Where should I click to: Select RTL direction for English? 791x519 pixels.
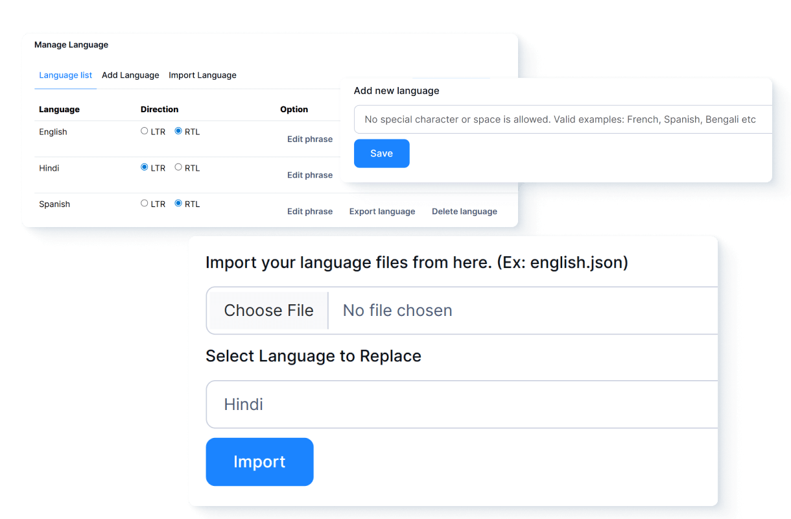[x=178, y=131]
